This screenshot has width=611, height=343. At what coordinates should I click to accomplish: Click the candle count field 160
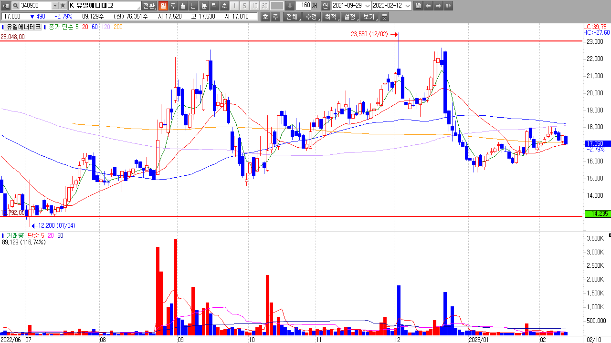[303, 6]
